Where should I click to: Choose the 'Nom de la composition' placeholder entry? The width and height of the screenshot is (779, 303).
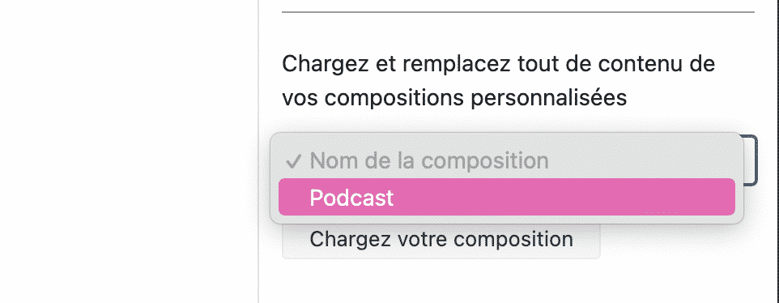[x=506, y=160]
